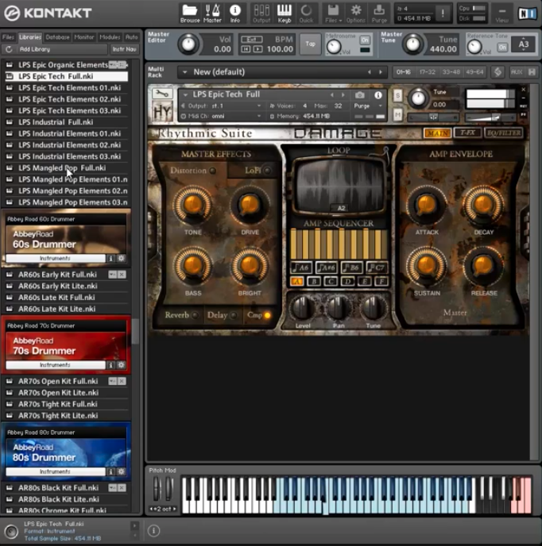
Task: Open the New (default) multi dropdown
Action: pos(185,72)
